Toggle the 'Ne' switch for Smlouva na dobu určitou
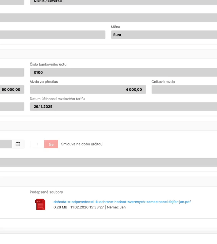This screenshot has height=244, width=217. pyautogui.click(x=51, y=144)
